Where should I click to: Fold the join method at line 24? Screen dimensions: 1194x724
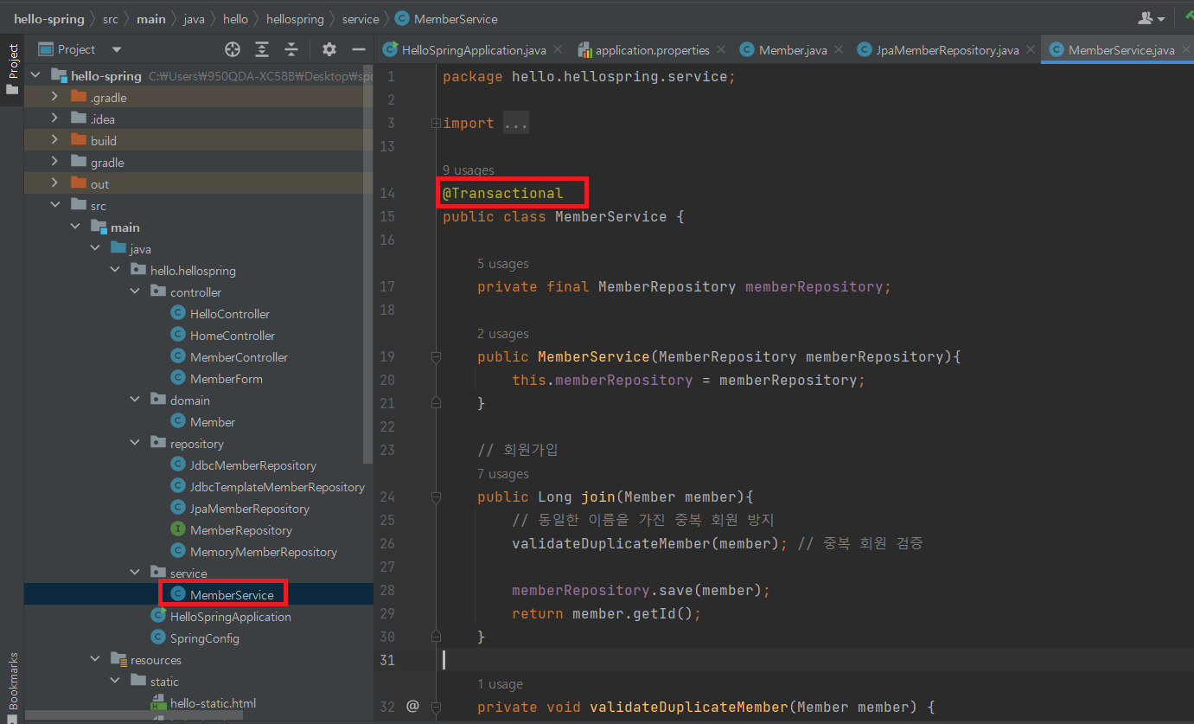436,497
